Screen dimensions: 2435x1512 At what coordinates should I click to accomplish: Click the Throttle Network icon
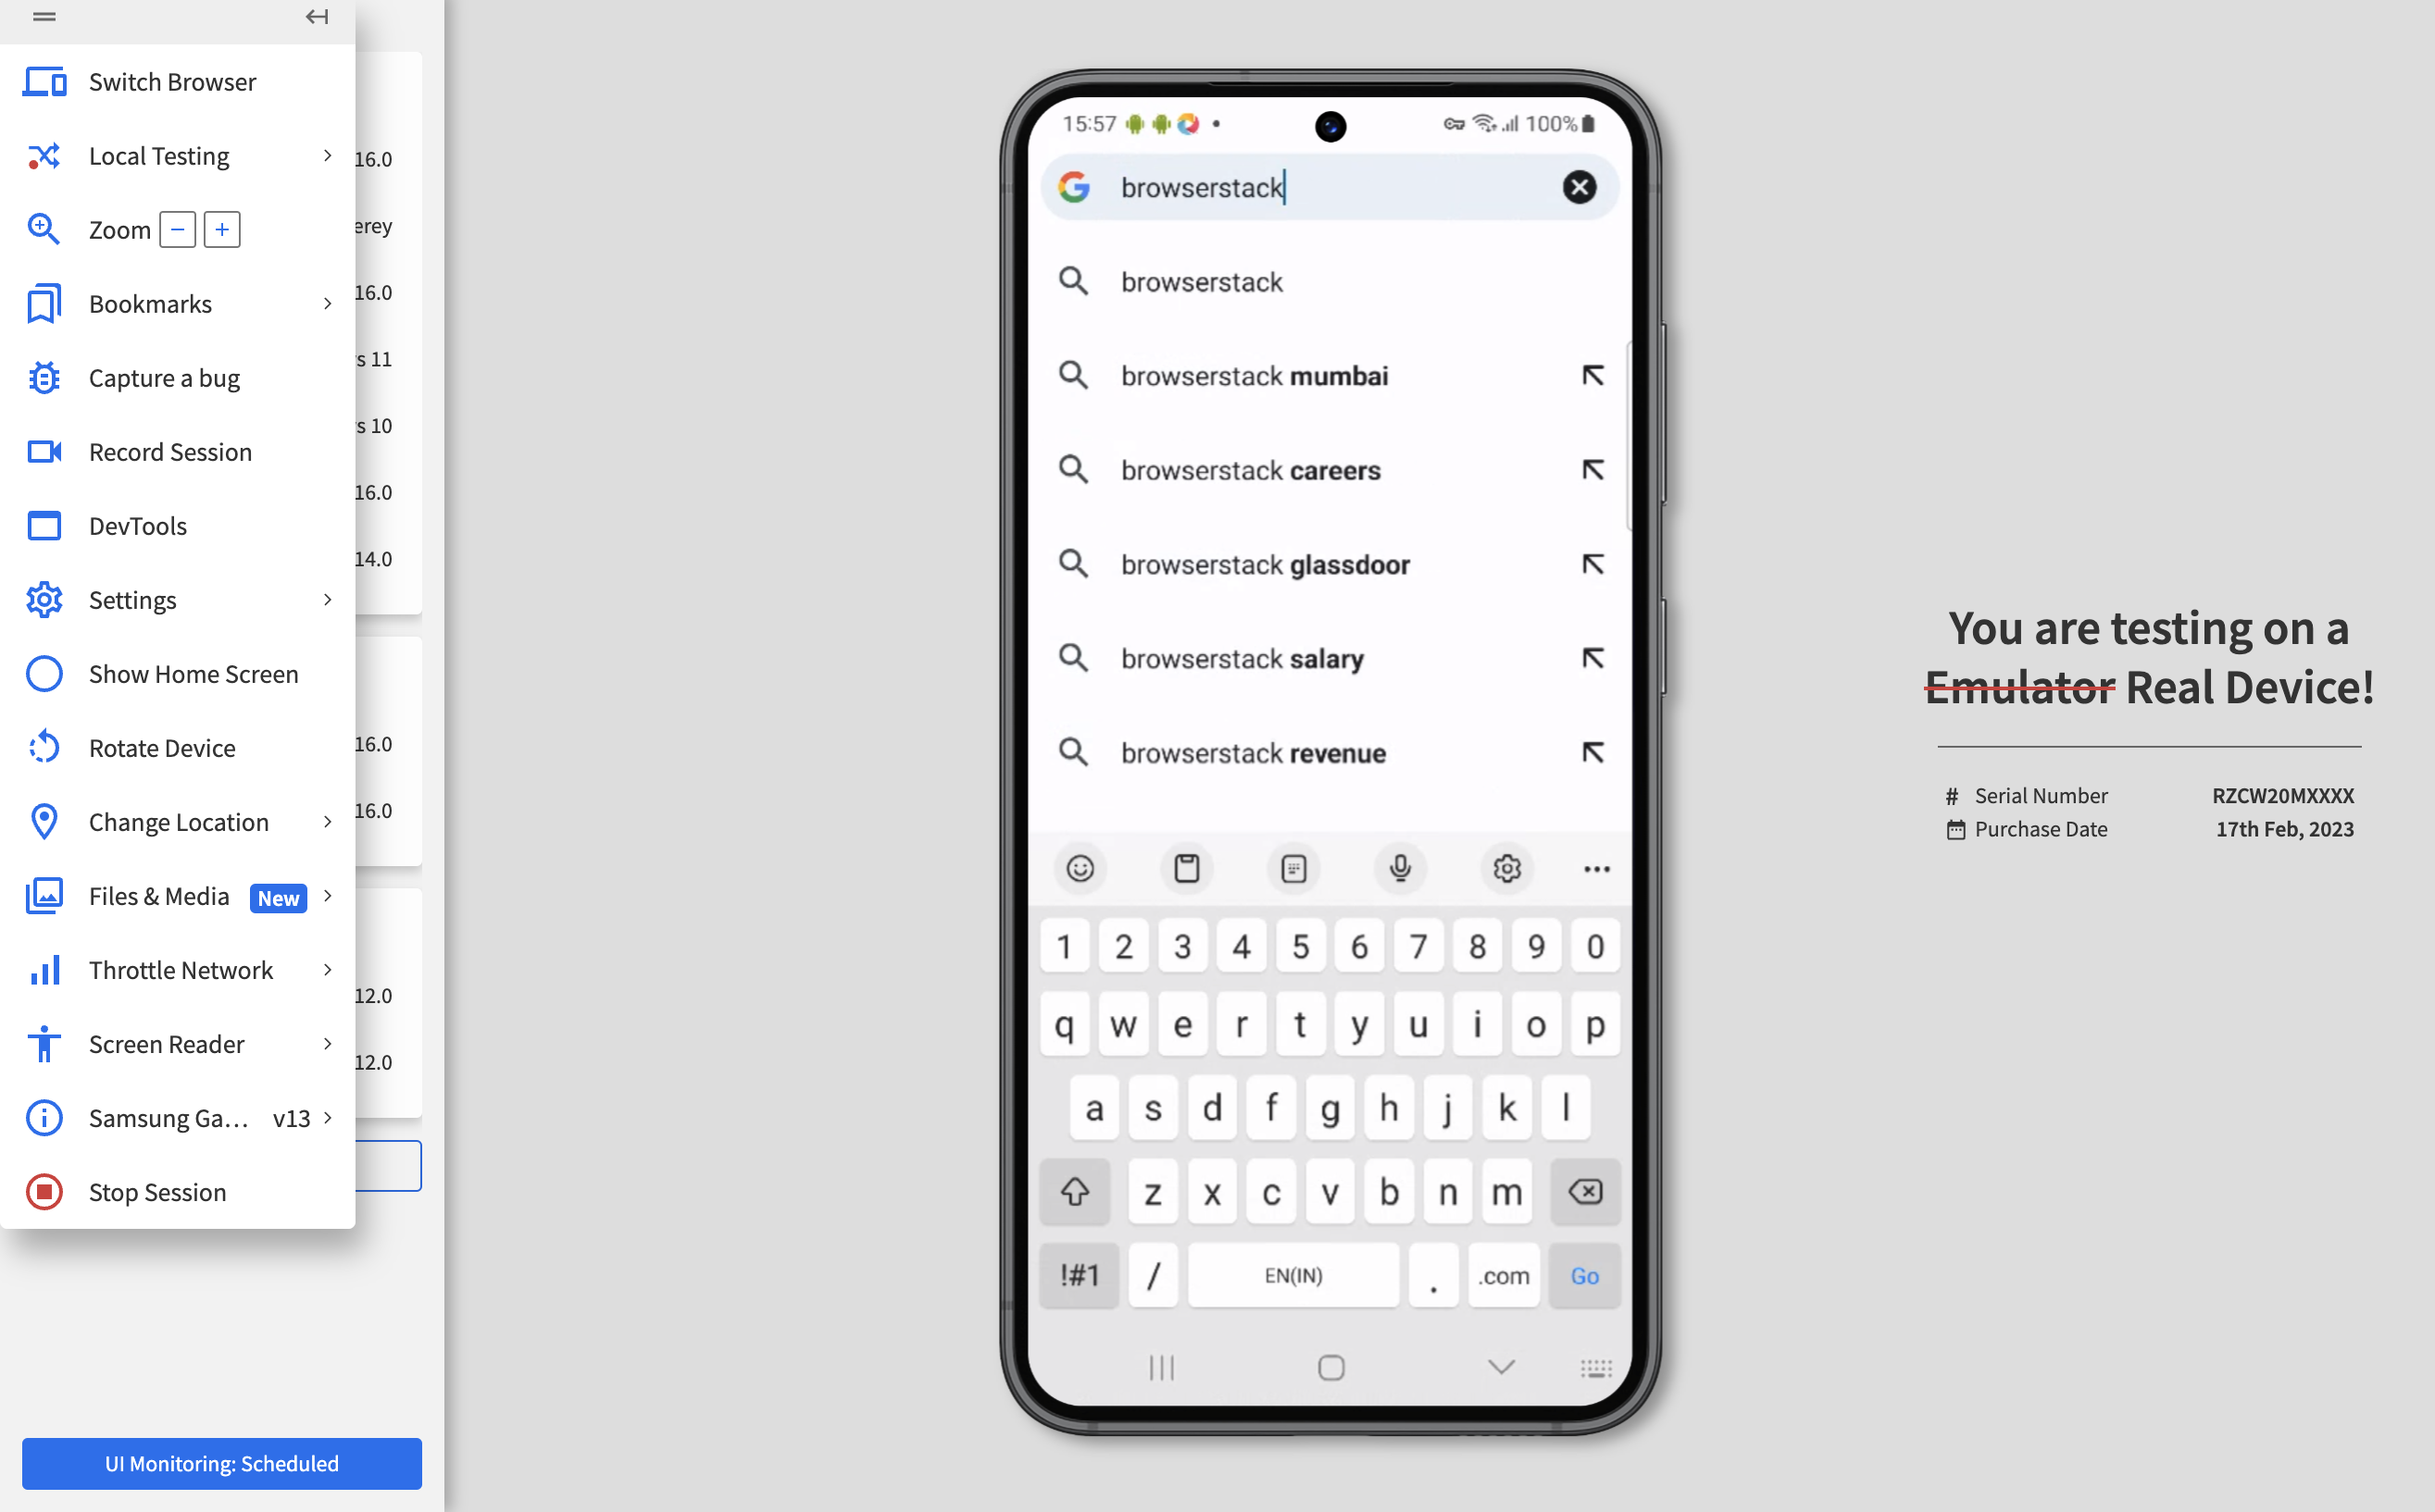click(42, 971)
